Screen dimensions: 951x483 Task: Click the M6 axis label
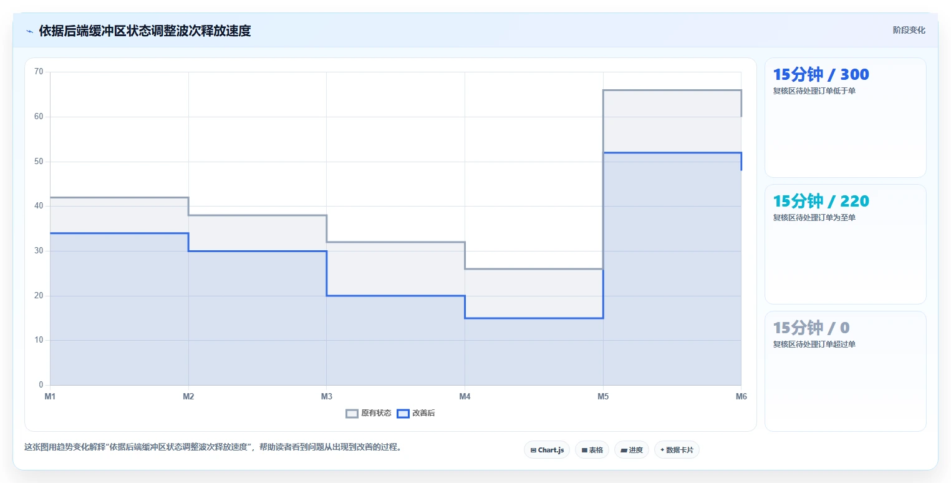741,396
